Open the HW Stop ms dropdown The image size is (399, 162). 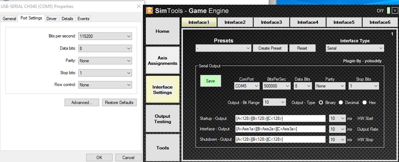click(337, 139)
